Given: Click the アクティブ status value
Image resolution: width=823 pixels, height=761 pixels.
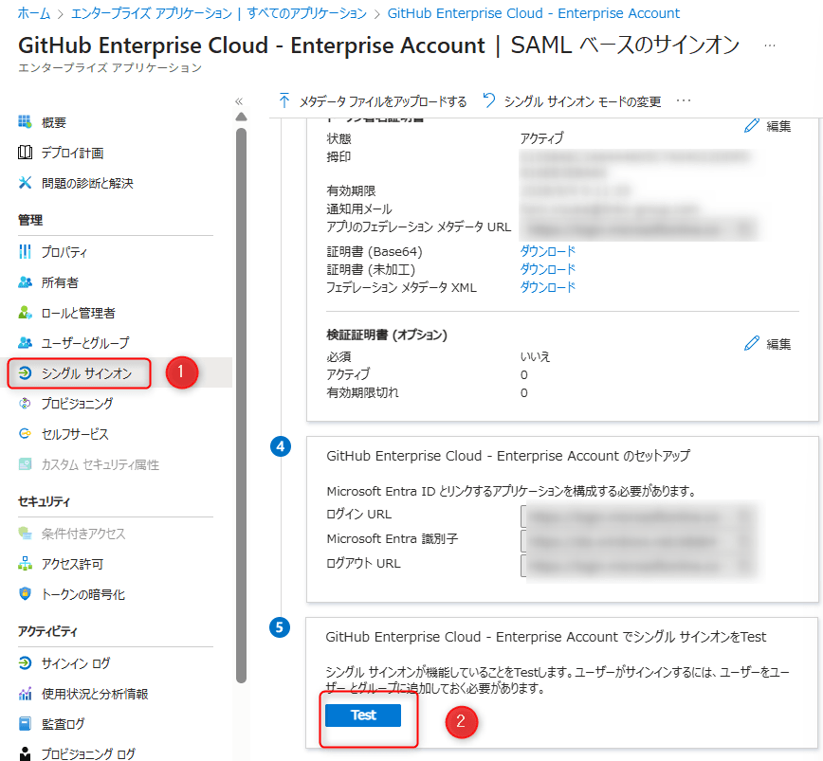Looking at the screenshot, I should click(x=541, y=138).
